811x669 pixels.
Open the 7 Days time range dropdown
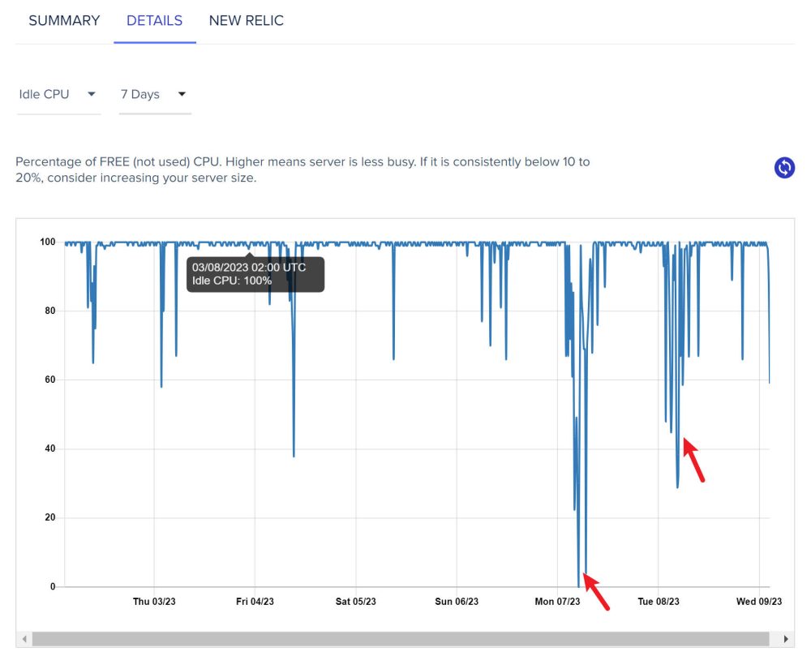coord(154,95)
